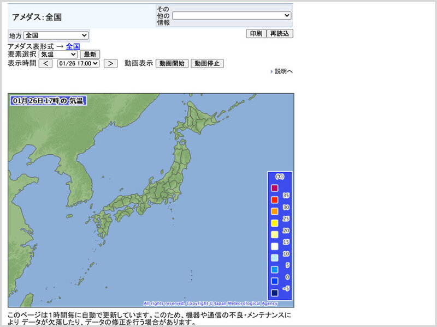Click the pale yellow 15-20 legend swatch
The width and height of the screenshot is (437, 327).
275,235
